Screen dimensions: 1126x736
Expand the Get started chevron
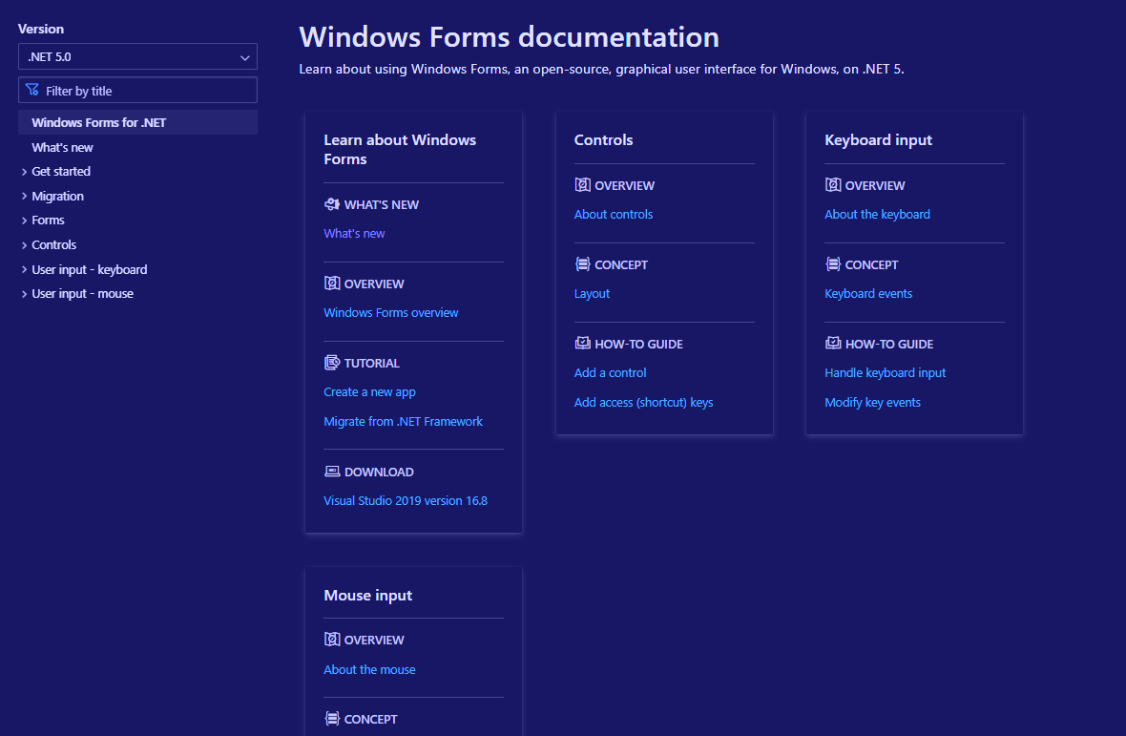pyautogui.click(x=25, y=172)
